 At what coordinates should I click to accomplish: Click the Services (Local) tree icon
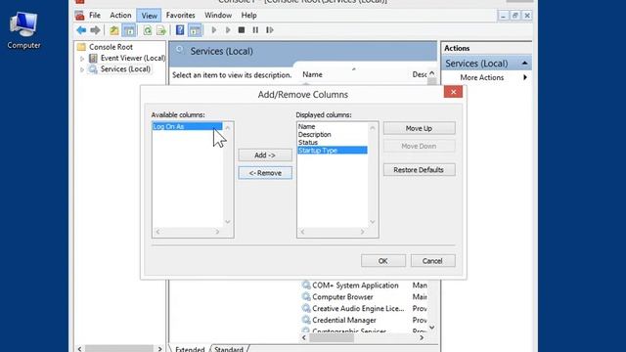[x=93, y=69]
